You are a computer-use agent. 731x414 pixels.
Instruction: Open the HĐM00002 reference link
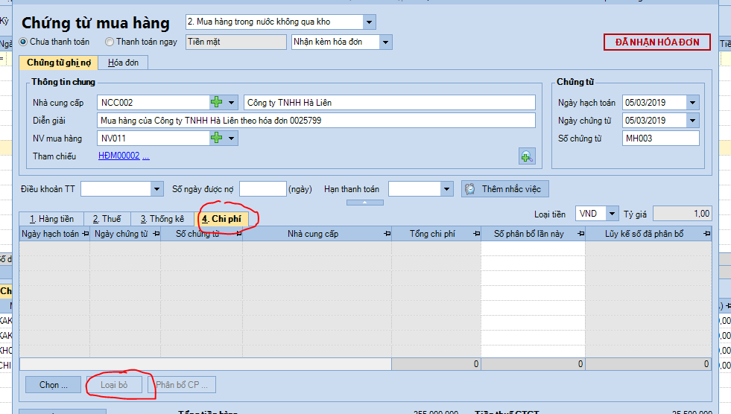[x=119, y=156]
